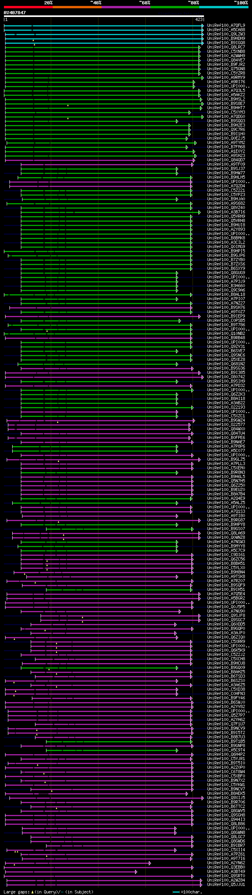Click the UniRef100_B8AL18 label
The width and height of the screenshot is (252, 895).
(226, 294)
